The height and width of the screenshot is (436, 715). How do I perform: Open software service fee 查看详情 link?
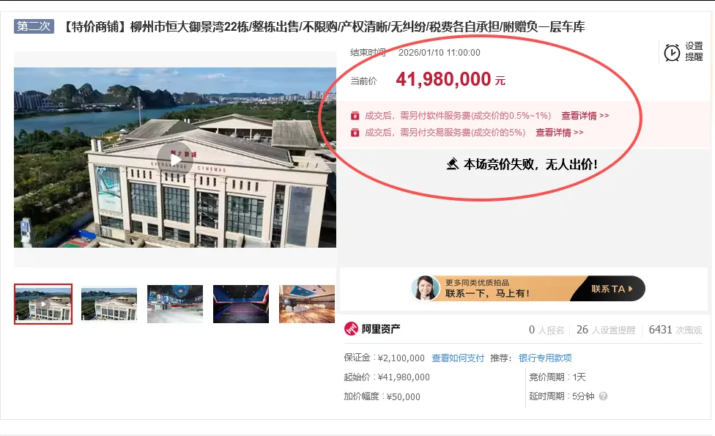585,116
